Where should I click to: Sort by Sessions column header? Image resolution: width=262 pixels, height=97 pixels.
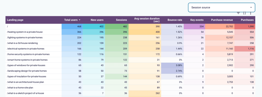point(122,20)
